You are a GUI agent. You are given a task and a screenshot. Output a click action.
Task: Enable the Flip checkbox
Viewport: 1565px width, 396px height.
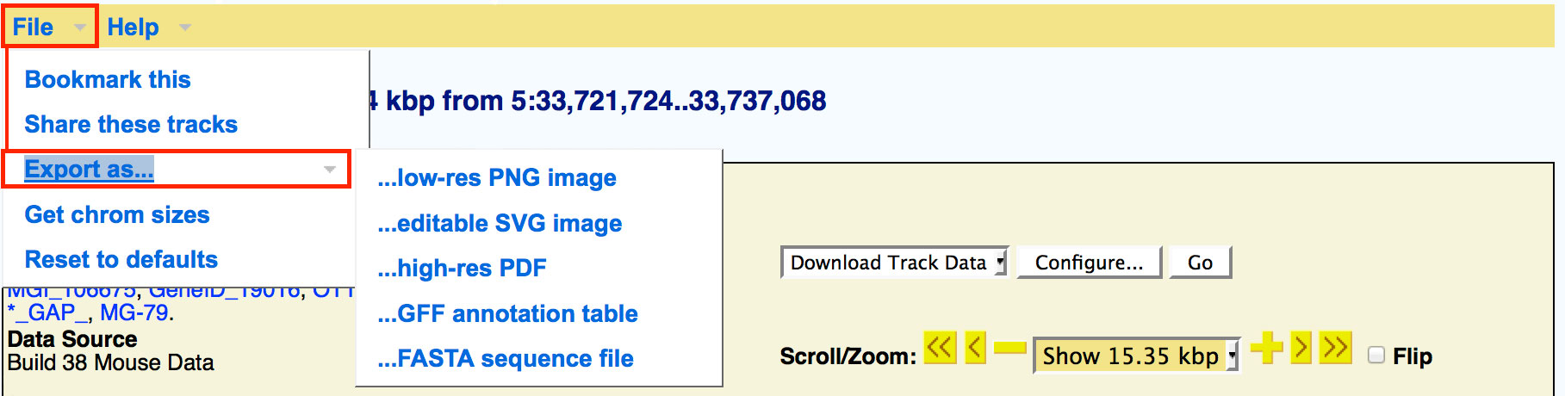(1376, 356)
